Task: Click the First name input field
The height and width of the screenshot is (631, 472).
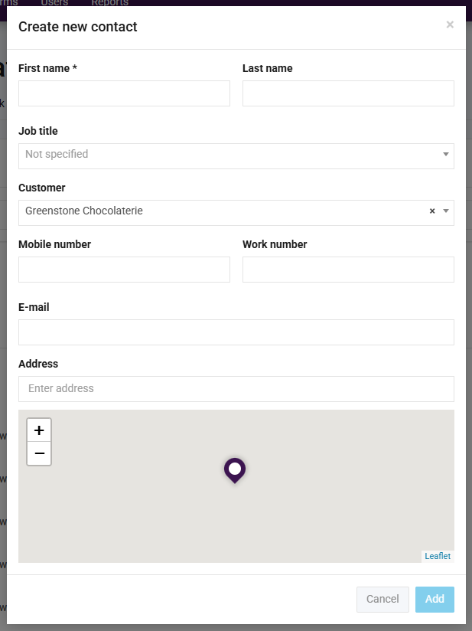Action: [124, 93]
